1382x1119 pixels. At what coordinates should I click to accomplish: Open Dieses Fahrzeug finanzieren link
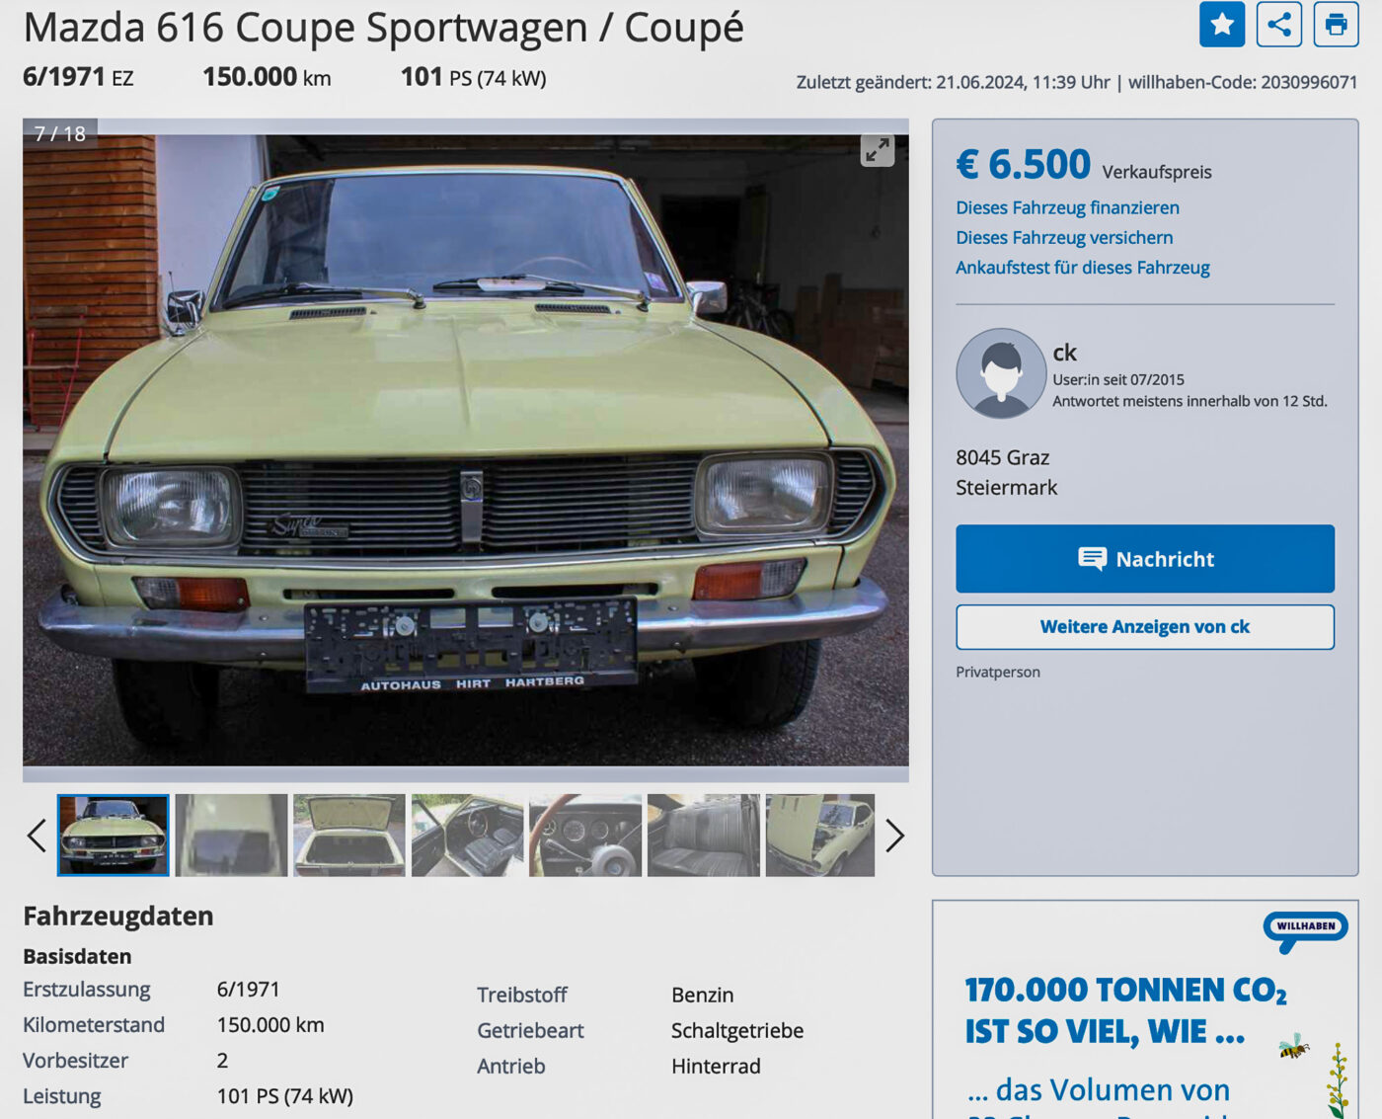[1067, 207]
